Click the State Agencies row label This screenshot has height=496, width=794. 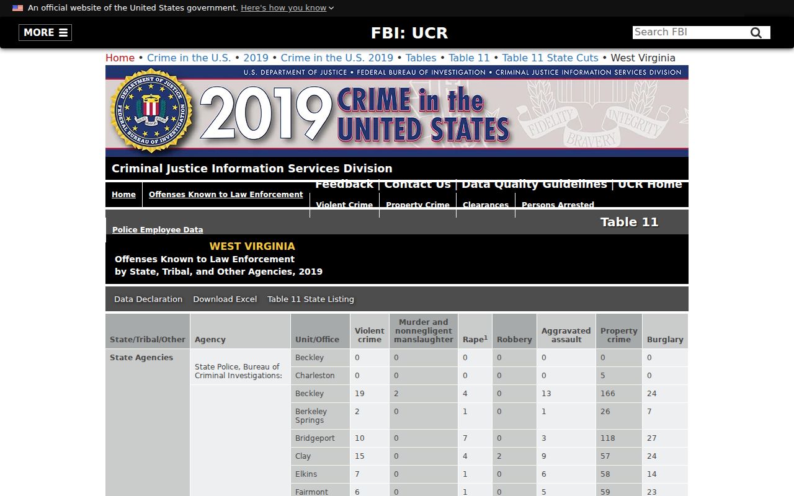tap(141, 358)
